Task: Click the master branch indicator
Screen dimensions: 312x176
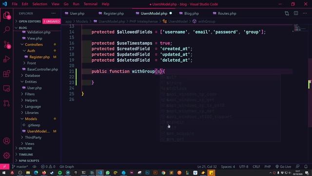Action: (x=20, y=166)
